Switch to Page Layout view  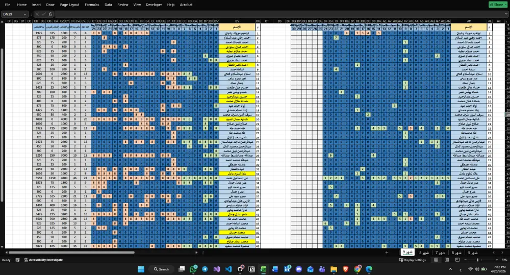(x=447, y=260)
